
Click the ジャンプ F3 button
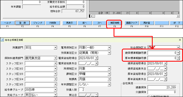[38, 23]
